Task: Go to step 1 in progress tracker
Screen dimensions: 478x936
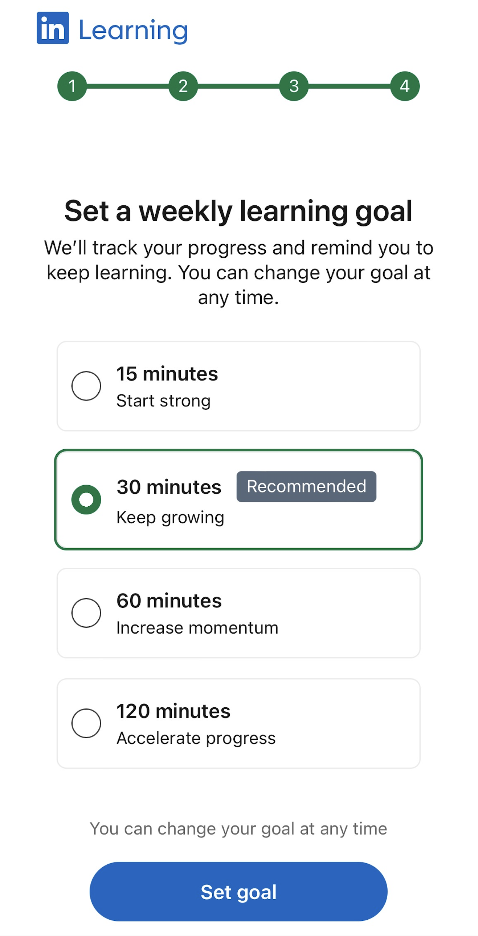Action: tap(72, 86)
